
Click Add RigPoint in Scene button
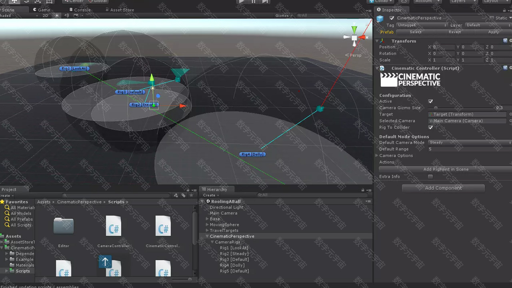pos(446,169)
